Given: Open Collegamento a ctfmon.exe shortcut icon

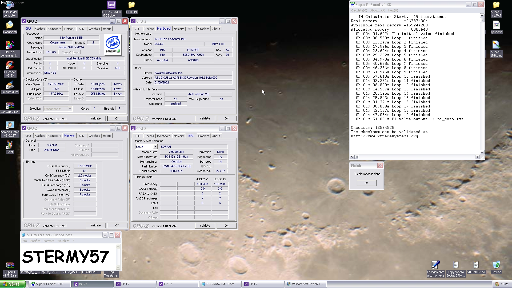Looking at the screenshot, I should pyautogui.click(x=435, y=269).
